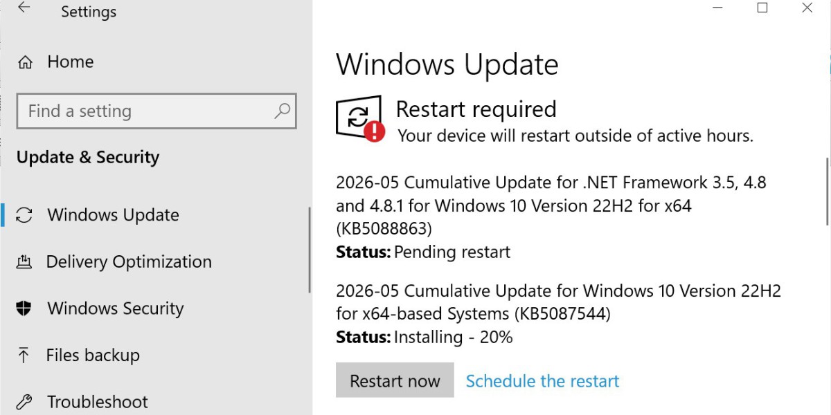831x415 pixels.
Task: Click the Windows Update sync arrows icon
Action: click(24, 215)
